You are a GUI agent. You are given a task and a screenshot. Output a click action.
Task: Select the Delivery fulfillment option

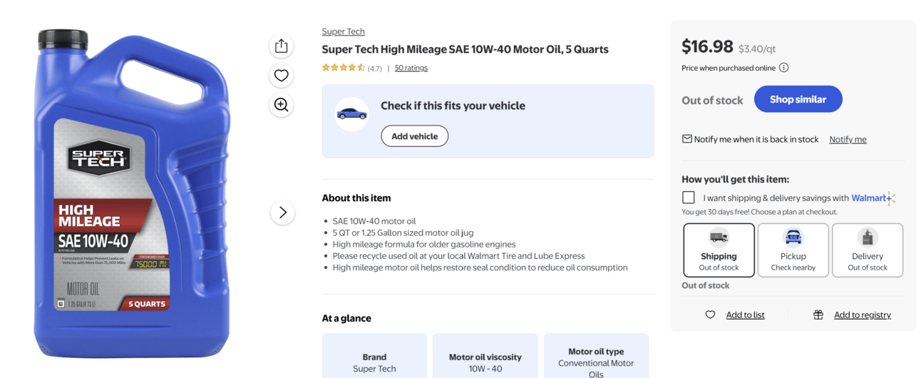click(x=867, y=250)
